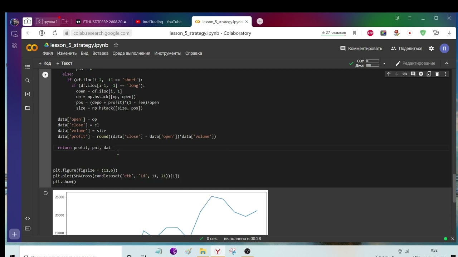The width and height of the screenshot is (458, 257).
Task: Switch to the IntelTrading - YouTube tab
Action: (159, 22)
